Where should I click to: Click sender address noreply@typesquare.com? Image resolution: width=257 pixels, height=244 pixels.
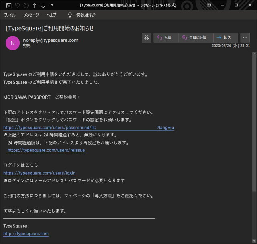[x=51, y=40]
